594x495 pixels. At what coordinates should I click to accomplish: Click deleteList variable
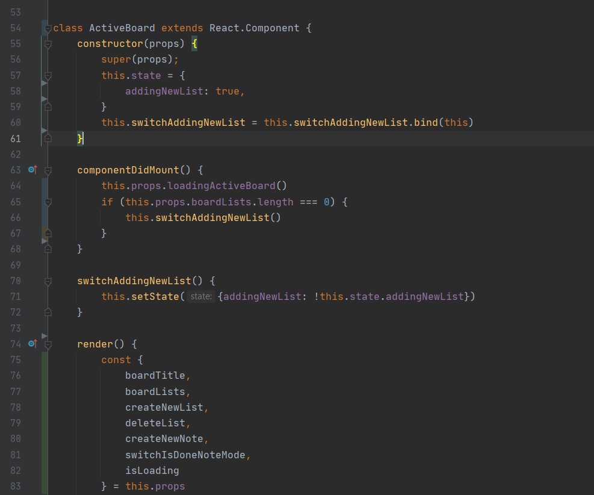(x=155, y=423)
